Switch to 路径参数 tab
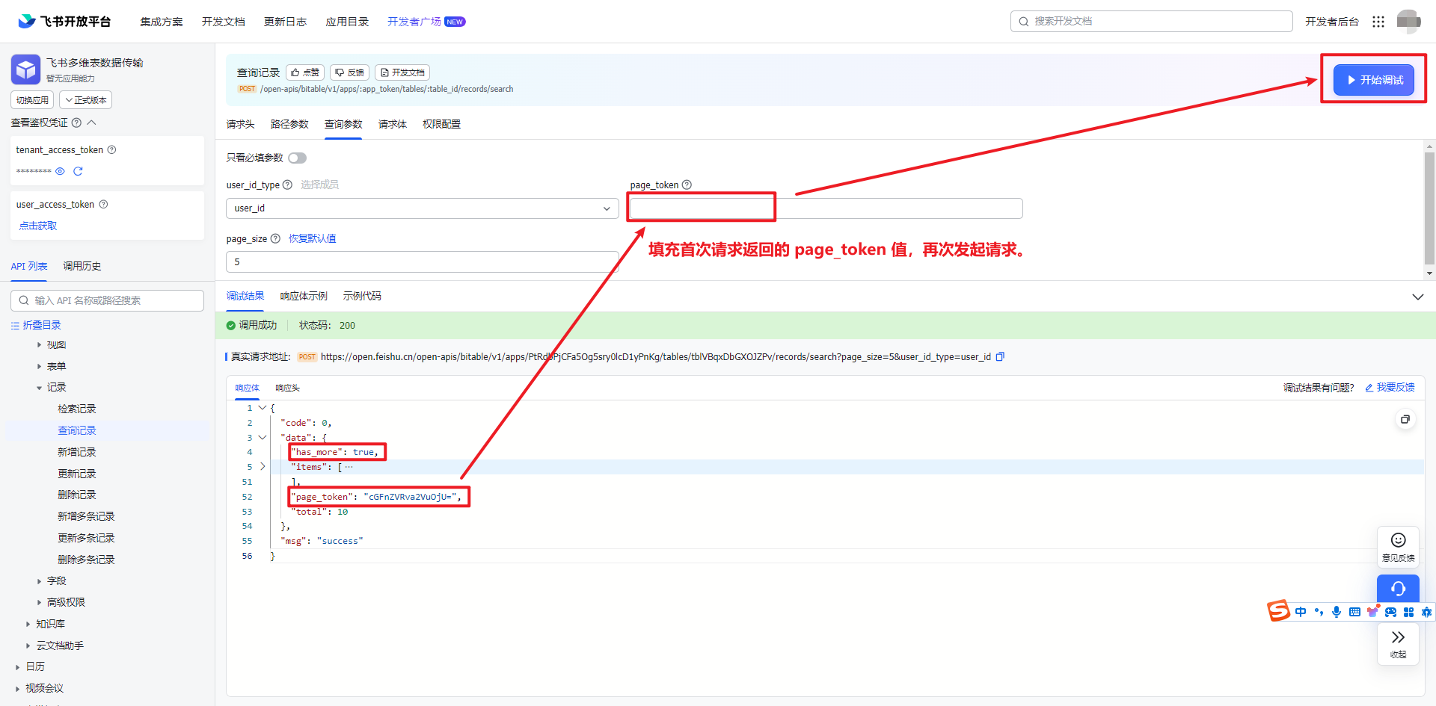The height and width of the screenshot is (706, 1436). 289,124
